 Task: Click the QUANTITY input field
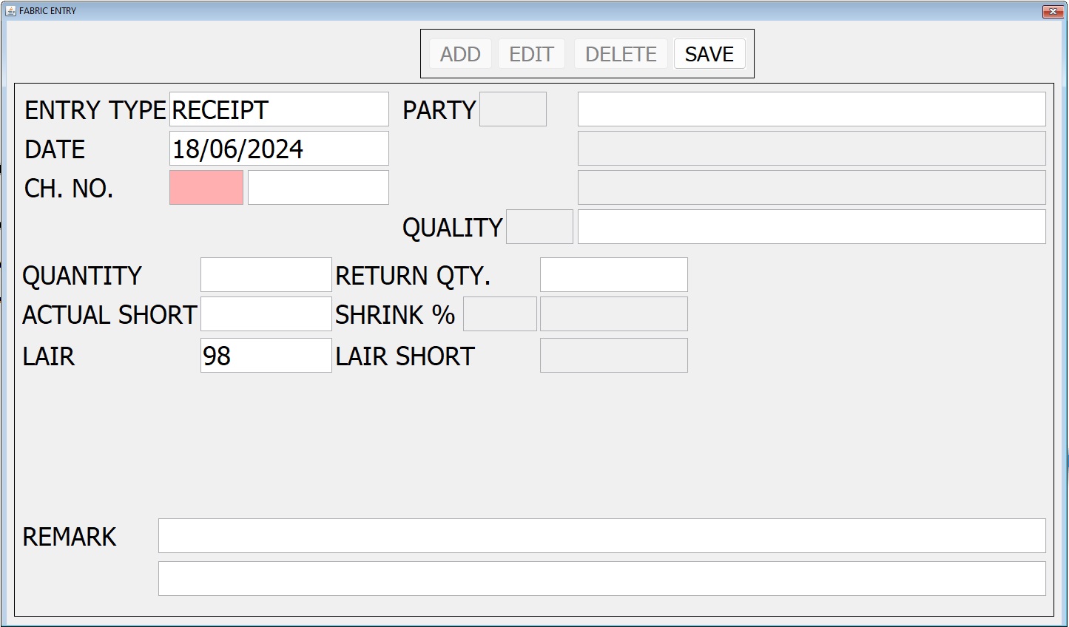click(266, 275)
